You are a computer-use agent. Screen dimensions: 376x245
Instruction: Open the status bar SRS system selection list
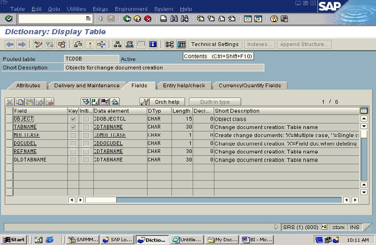pyautogui.click(x=324, y=227)
